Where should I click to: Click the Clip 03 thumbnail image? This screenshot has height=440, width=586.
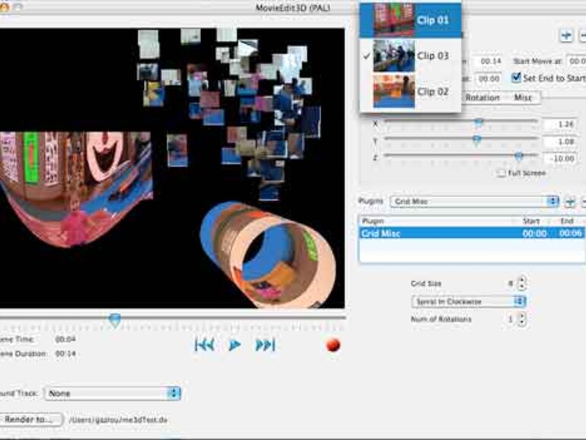394,56
